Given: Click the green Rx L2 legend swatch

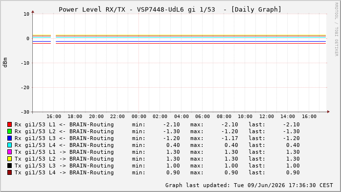Looking at the screenshot, I should [x=9, y=131].
